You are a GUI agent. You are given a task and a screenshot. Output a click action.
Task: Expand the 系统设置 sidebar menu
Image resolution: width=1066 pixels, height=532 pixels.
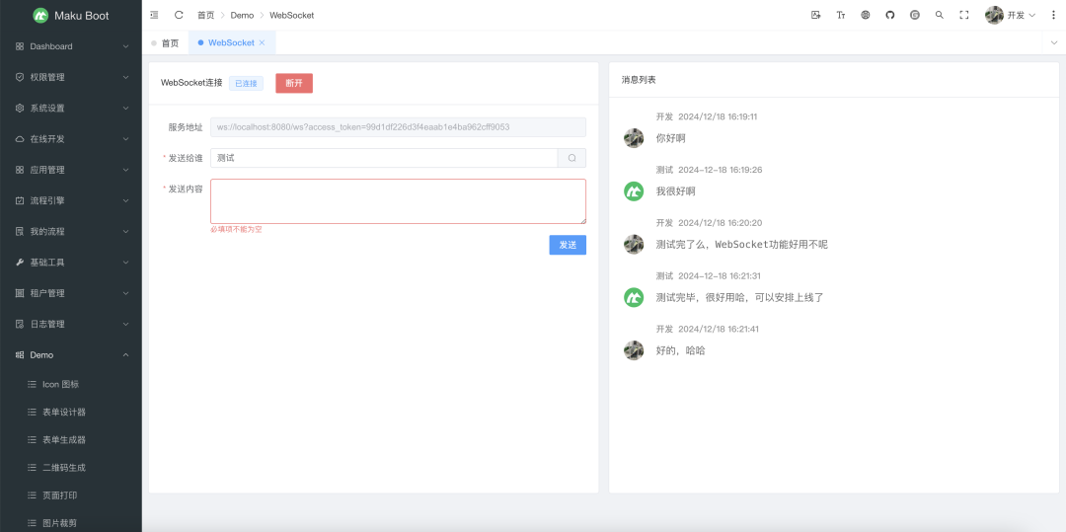(71, 108)
